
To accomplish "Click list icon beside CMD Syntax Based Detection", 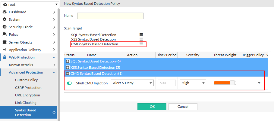I will click(x=141, y=44).
